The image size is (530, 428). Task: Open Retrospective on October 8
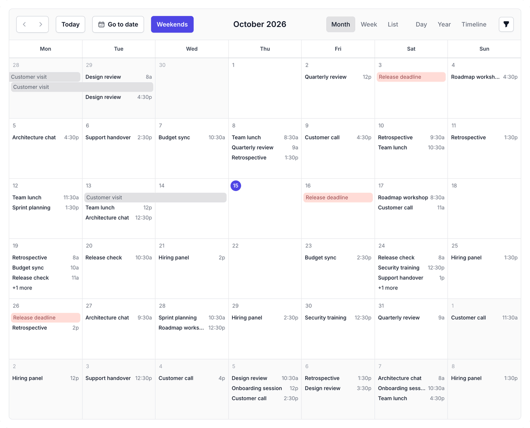pyautogui.click(x=265, y=158)
